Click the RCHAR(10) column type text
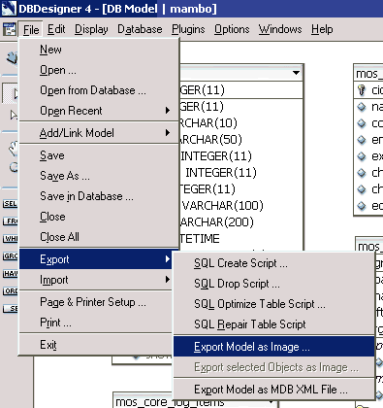The height and width of the screenshot is (408, 383). [208, 122]
